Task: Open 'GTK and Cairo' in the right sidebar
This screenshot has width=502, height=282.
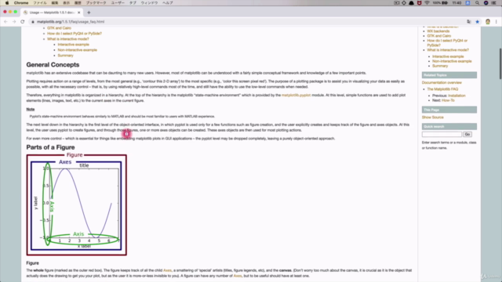Action: [439, 36]
